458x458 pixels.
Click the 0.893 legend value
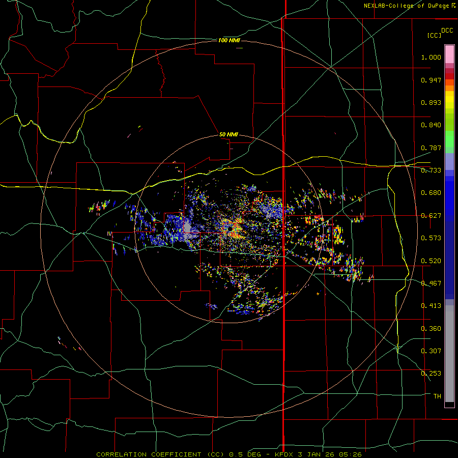[431, 102]
